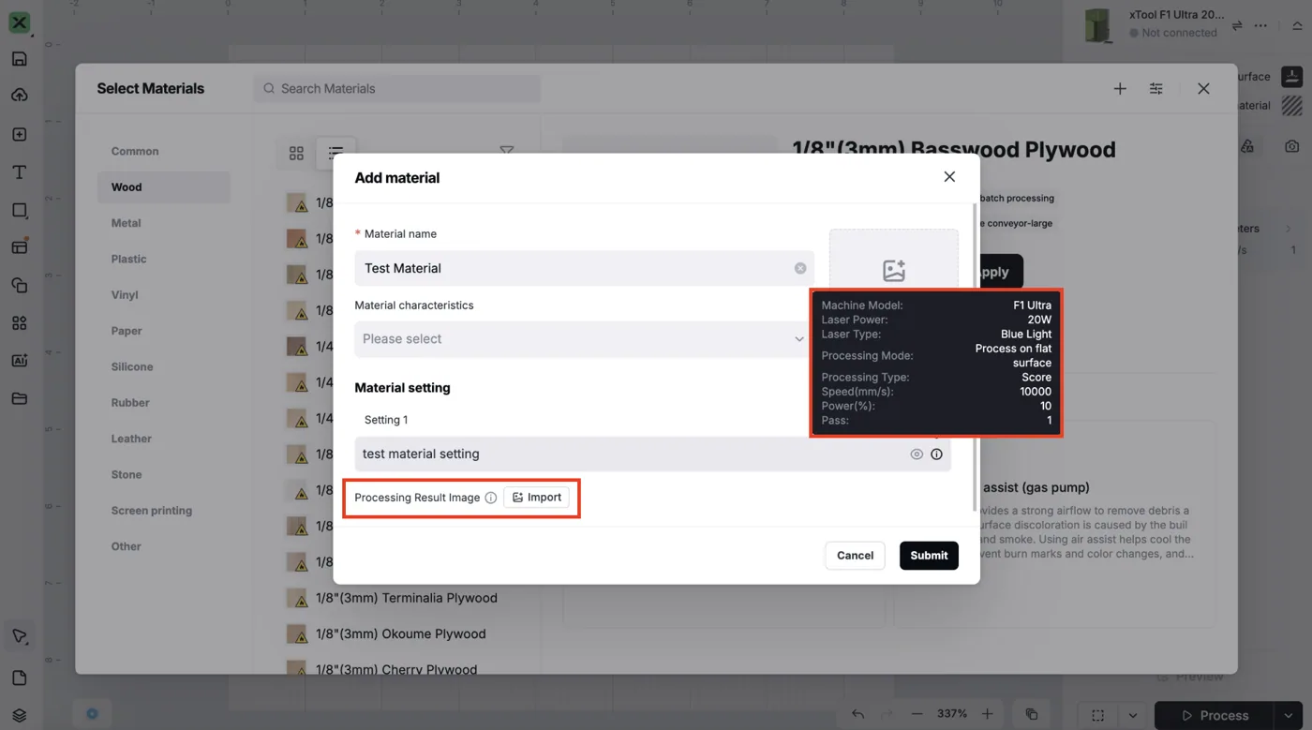Expand the selection mode dropdown arrow in bottom toolbar
Screen dimensions: 1312x730
1133,715
